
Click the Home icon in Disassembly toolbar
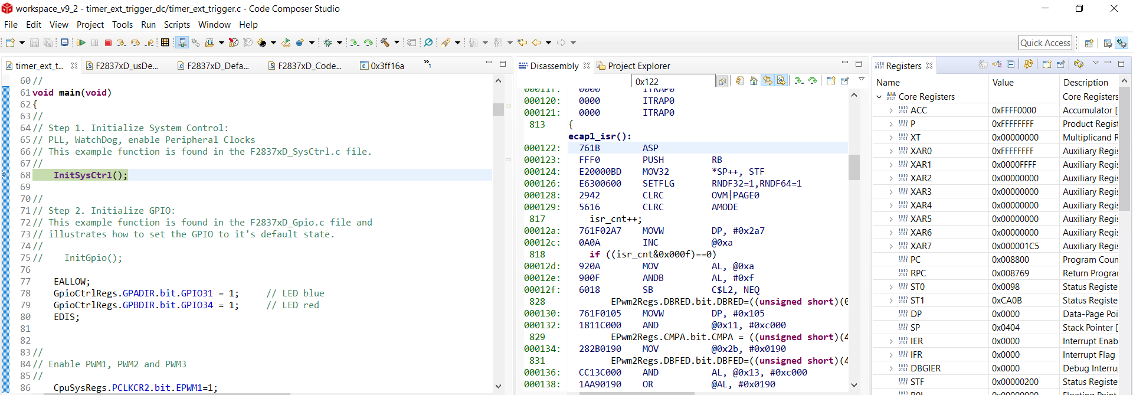754,81
